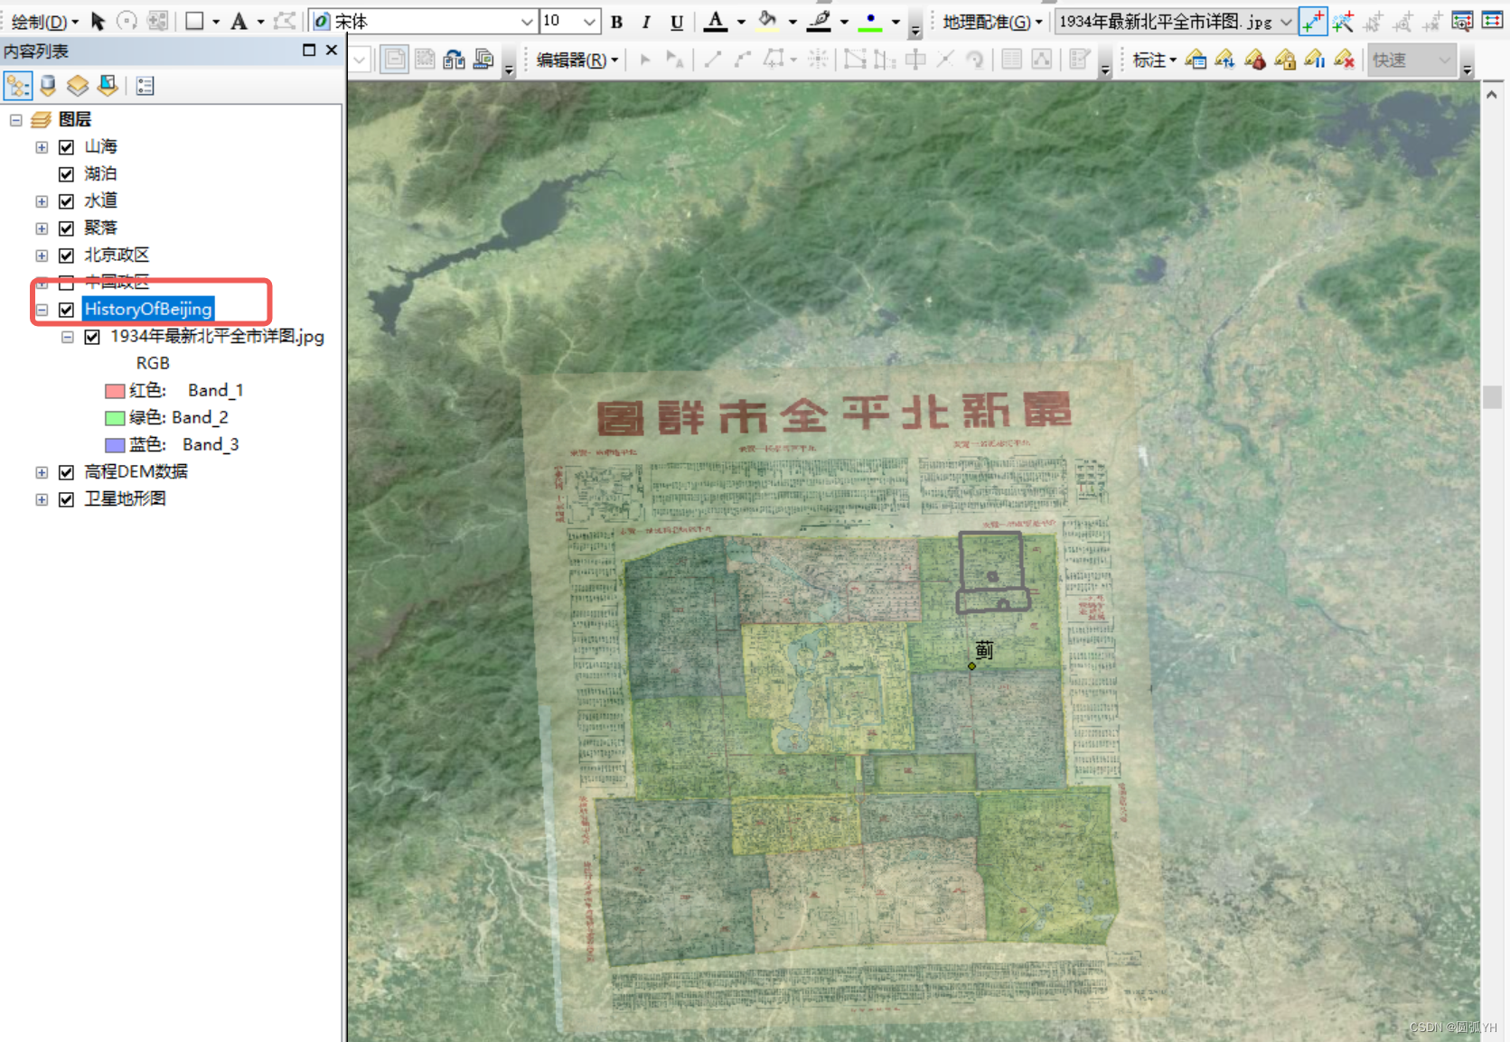
Task: Click the green marker color swatch
Action: [x=870, y=21]
